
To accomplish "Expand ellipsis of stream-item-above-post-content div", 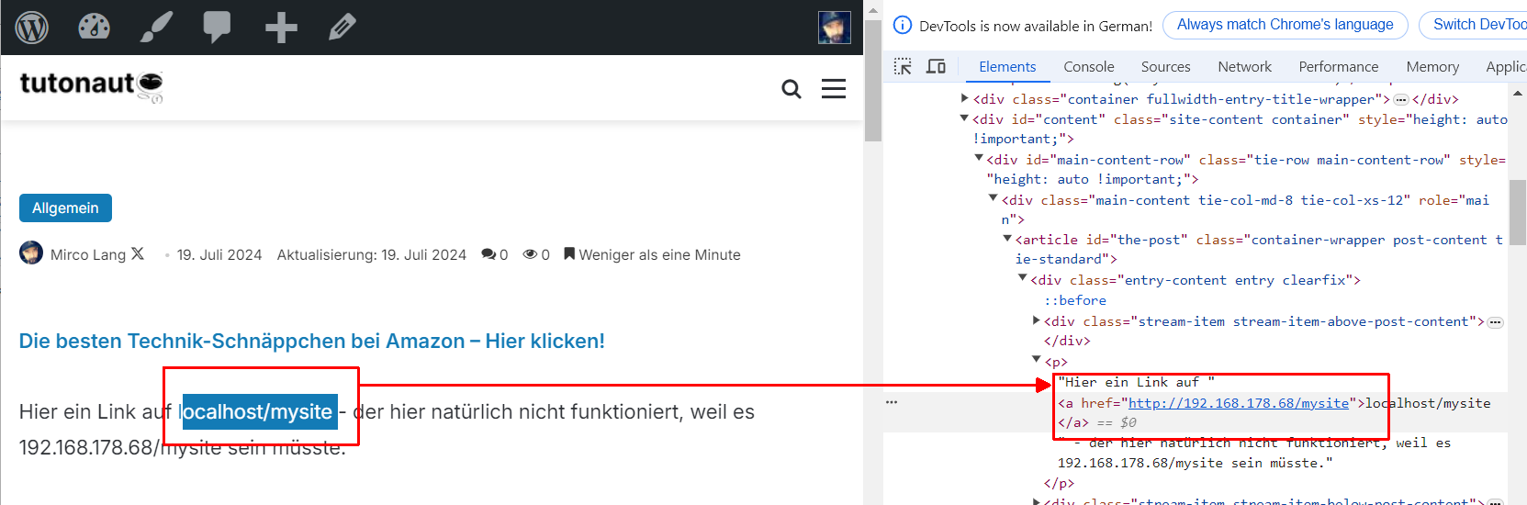I will 1496,322.
